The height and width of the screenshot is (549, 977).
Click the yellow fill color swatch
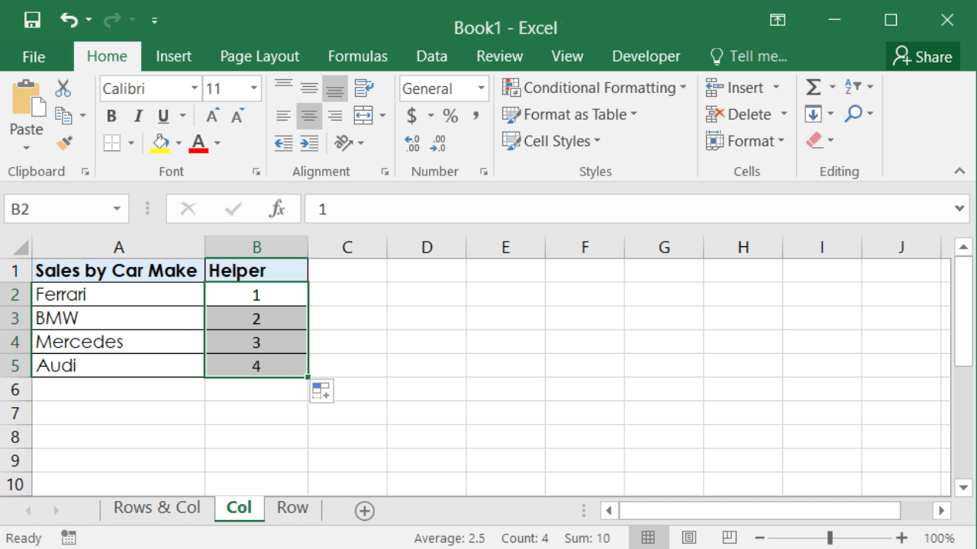click(160, 143)
